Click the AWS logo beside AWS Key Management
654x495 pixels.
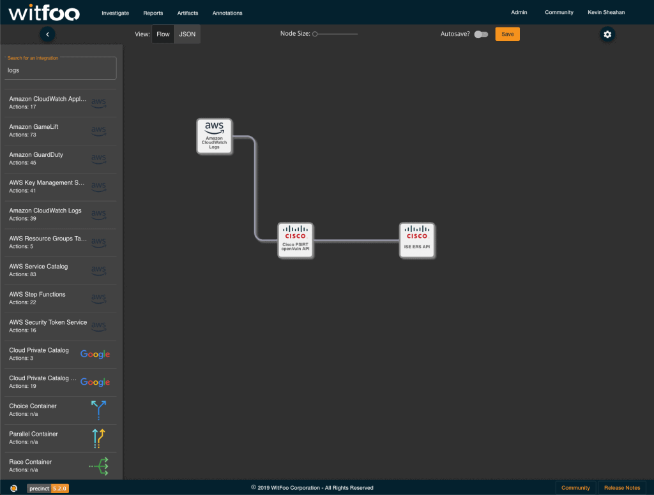(x=98, y=186)
